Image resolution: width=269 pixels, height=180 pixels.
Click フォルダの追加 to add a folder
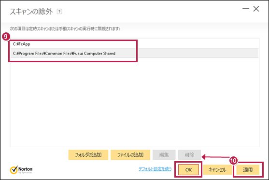[x=88, y=155]
